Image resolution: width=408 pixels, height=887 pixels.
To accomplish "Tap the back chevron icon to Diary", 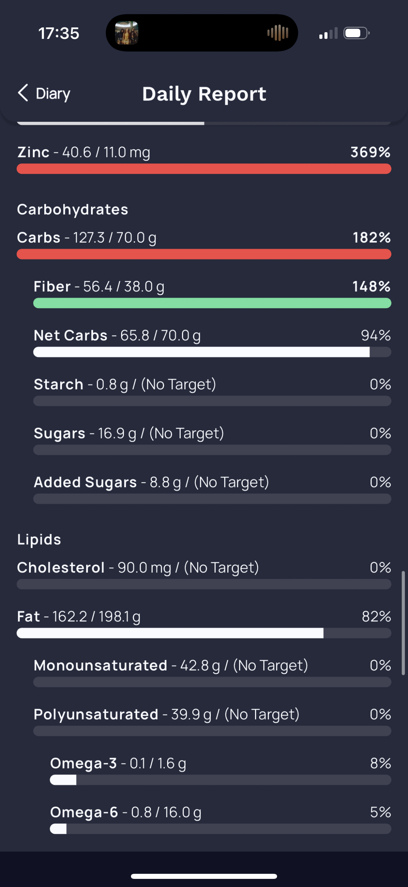I will [x=23, y=93].
